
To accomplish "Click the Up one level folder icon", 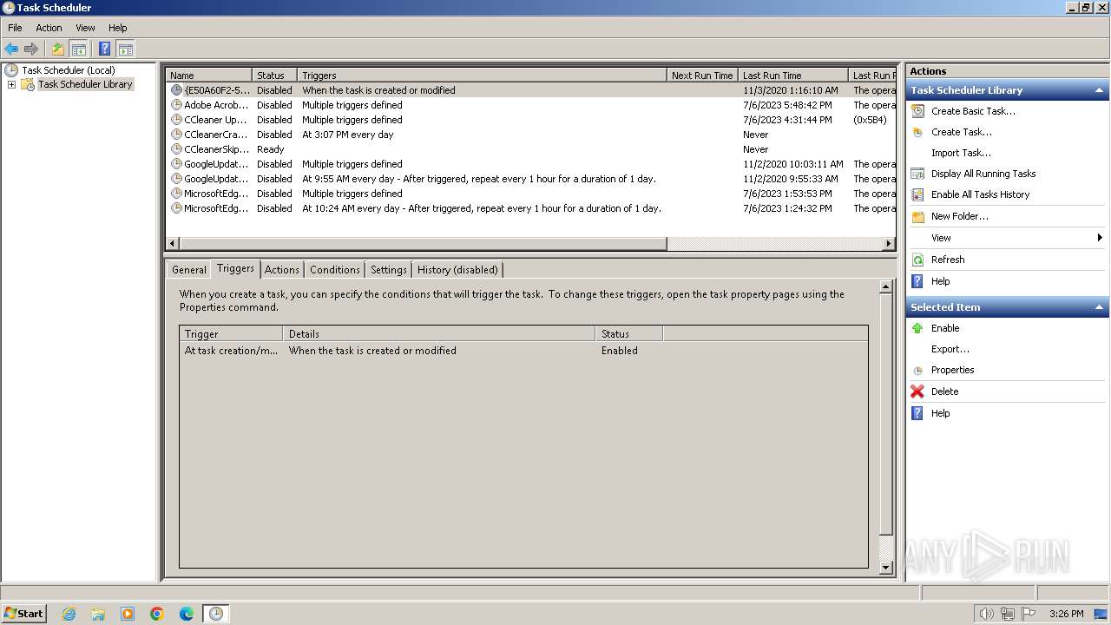I will pos(58,49).
